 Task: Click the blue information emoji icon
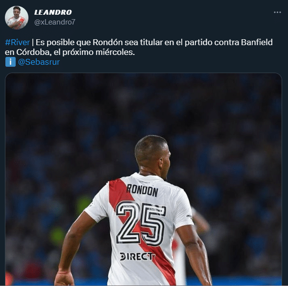(x=10, y=62)
